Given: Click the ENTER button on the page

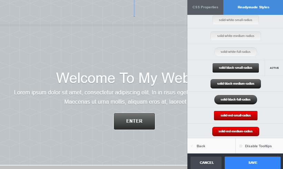Looking at the screenshot, I should coord(134,121).
